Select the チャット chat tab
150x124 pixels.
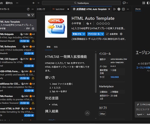[138, 9]
